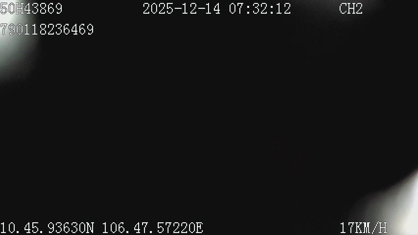Screen dimensions: 418x235
Task: Select the N suffix of latitude
Action: click(x=90, y=228)
